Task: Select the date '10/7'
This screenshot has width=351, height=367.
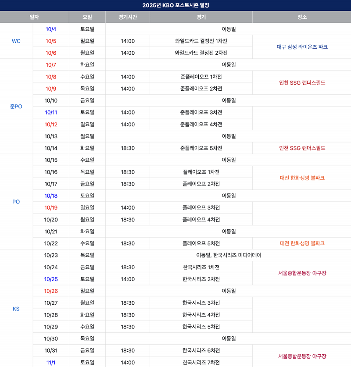Action: (x=51, y=65)
